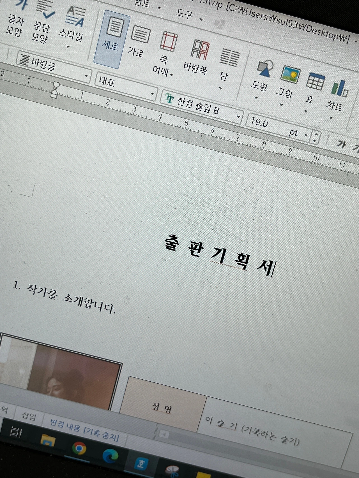359x478 pixels.
Task: Click the 표 table insert icon
Action: (315, 82)
